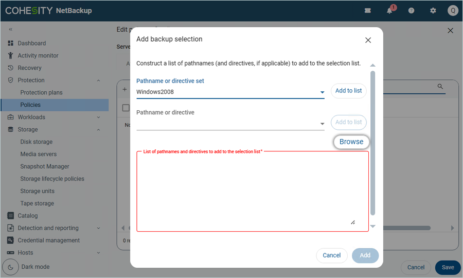Click the search magnifier icon
The width and height of the screenshot is (463, 278).
pyautogui.click(x=440, y=87)
